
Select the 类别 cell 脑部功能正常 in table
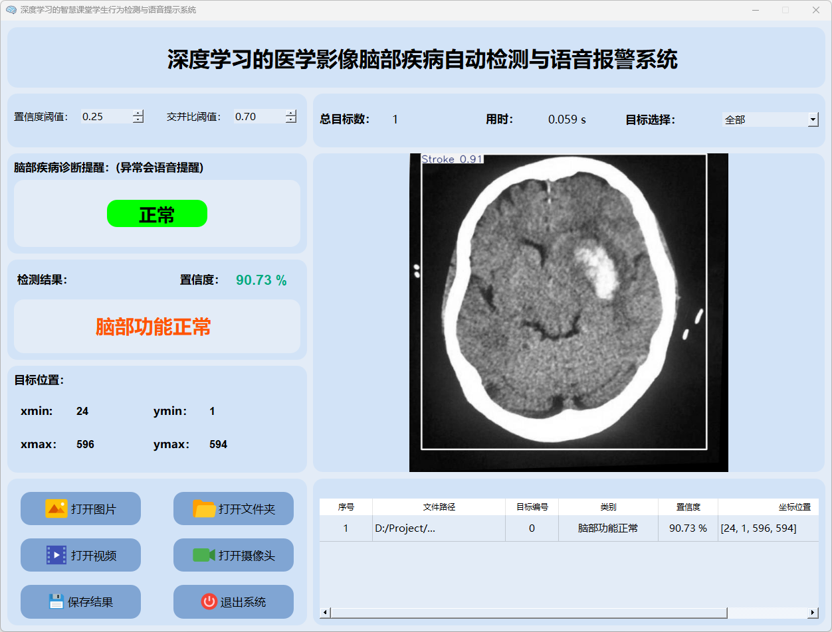click(x=609, y=528)
